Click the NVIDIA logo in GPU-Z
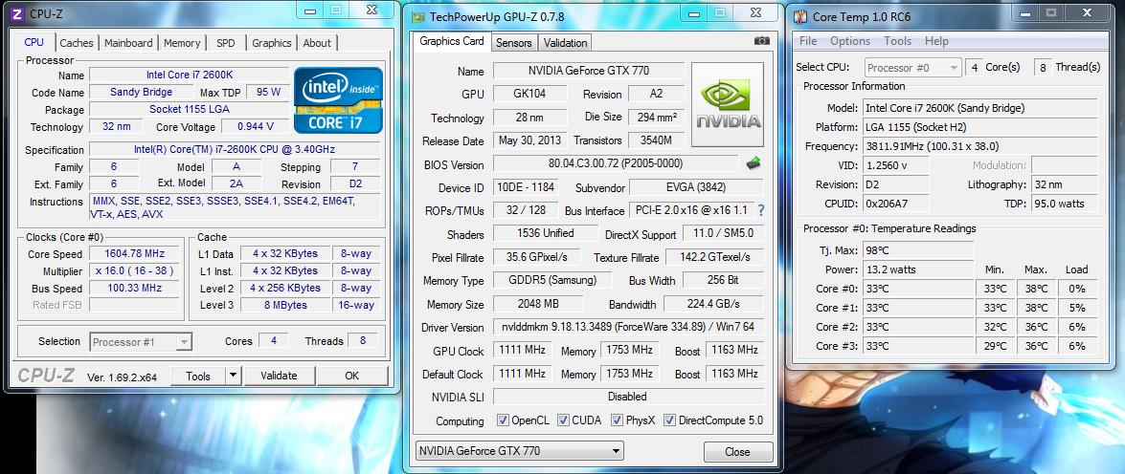 pyautogui.click(x=728, y=105)
